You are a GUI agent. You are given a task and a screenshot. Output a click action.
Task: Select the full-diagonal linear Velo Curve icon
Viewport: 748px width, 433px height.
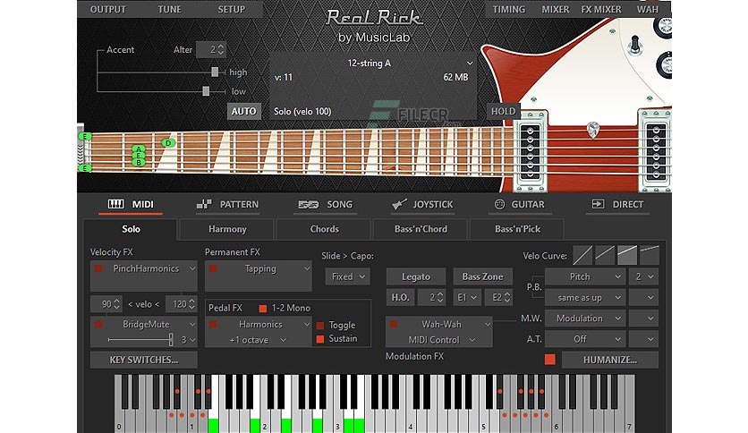coord(582,256)
